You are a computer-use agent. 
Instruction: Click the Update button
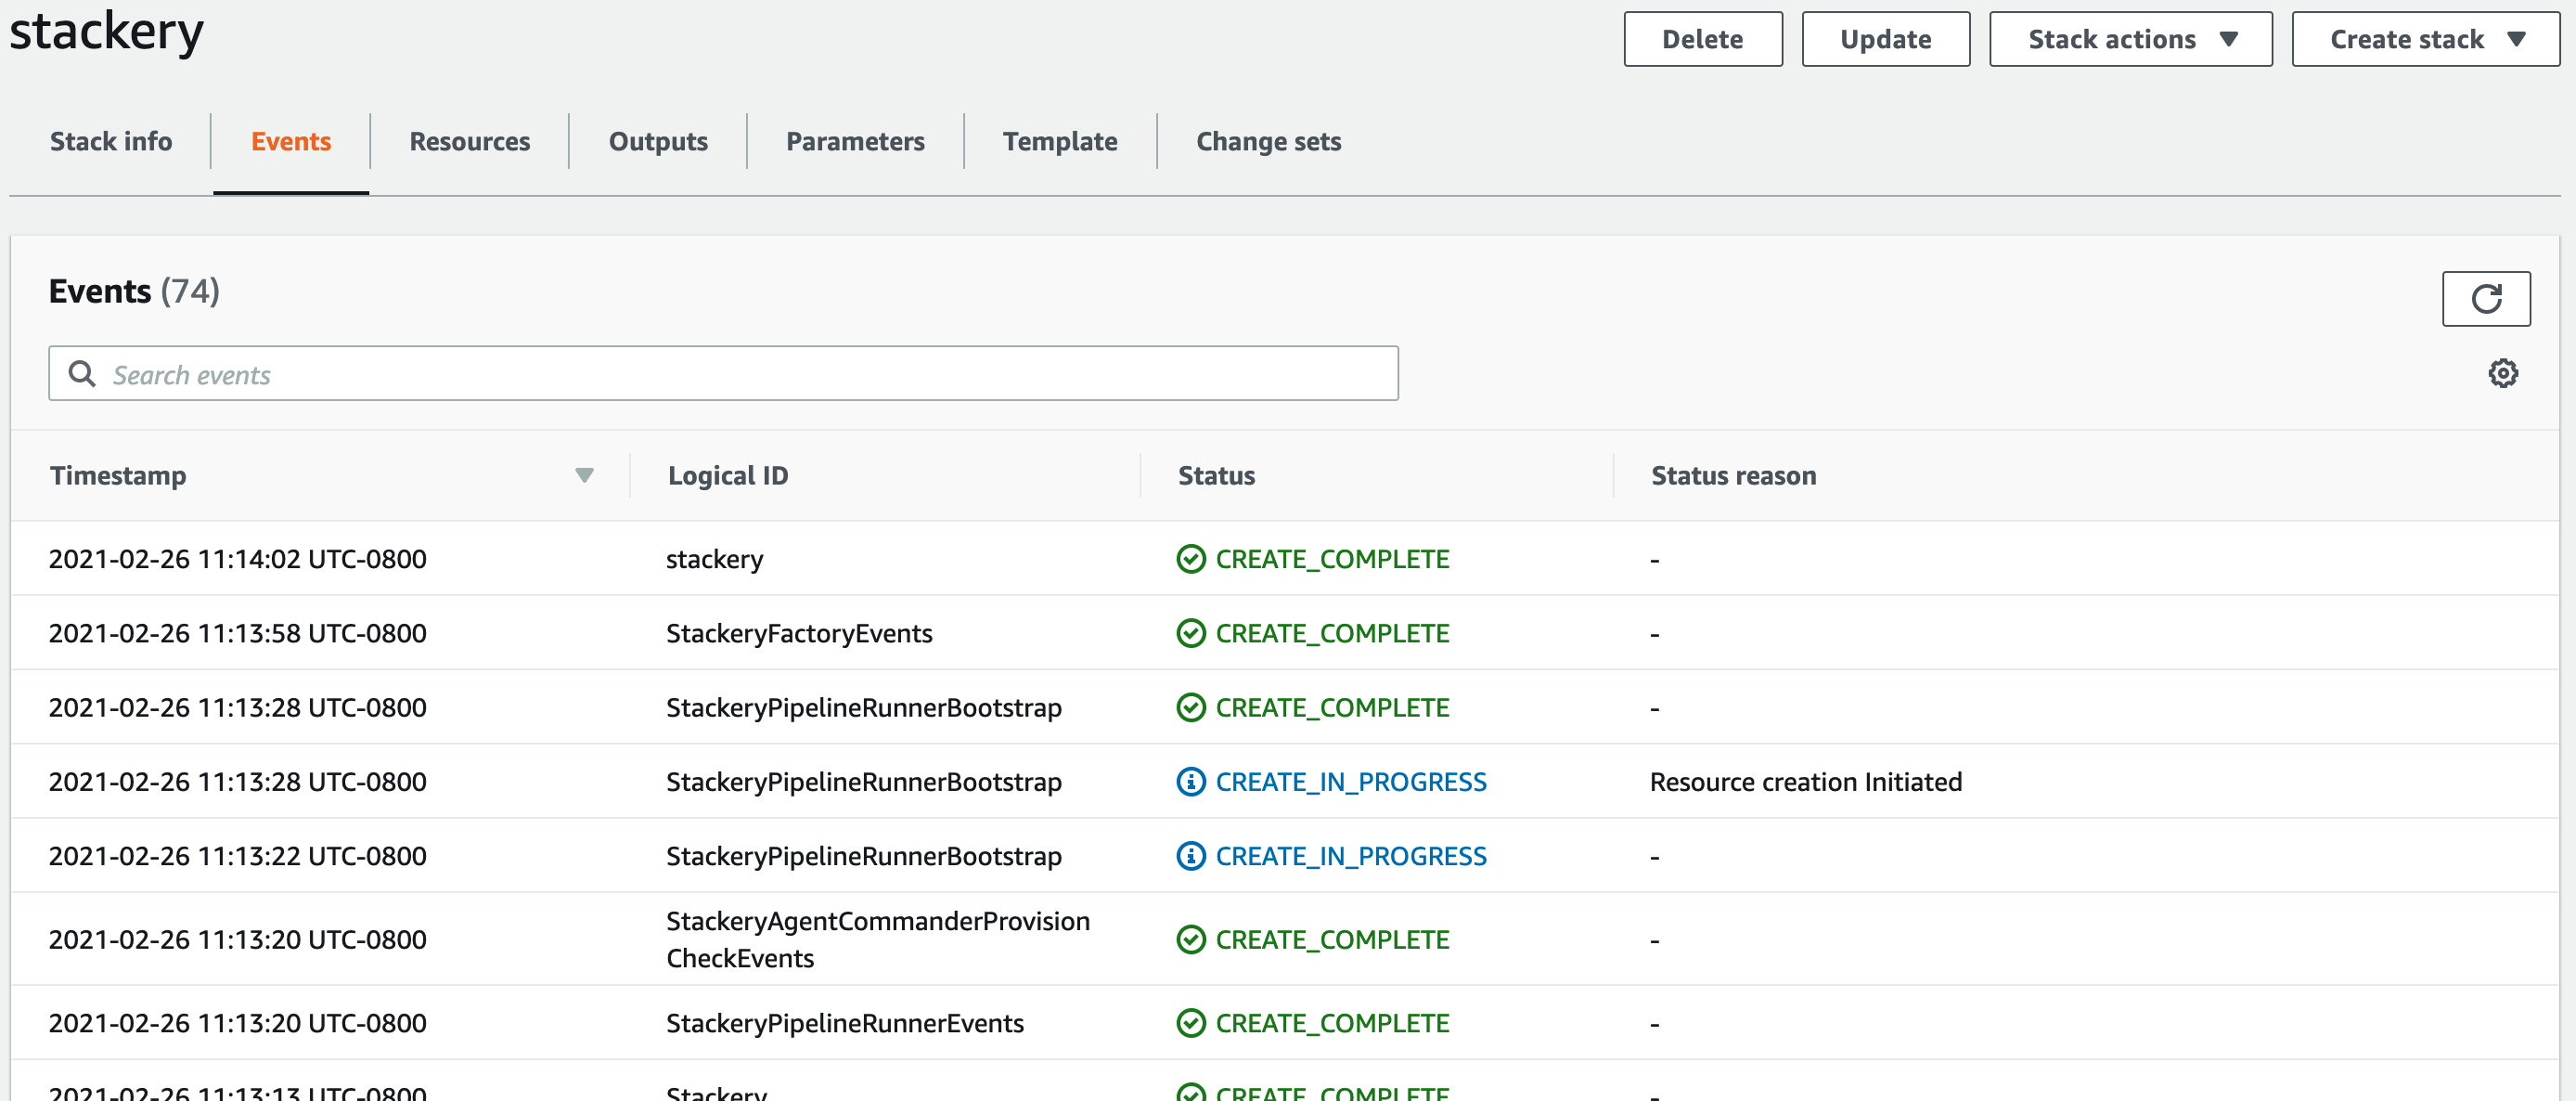[1885, 39]
